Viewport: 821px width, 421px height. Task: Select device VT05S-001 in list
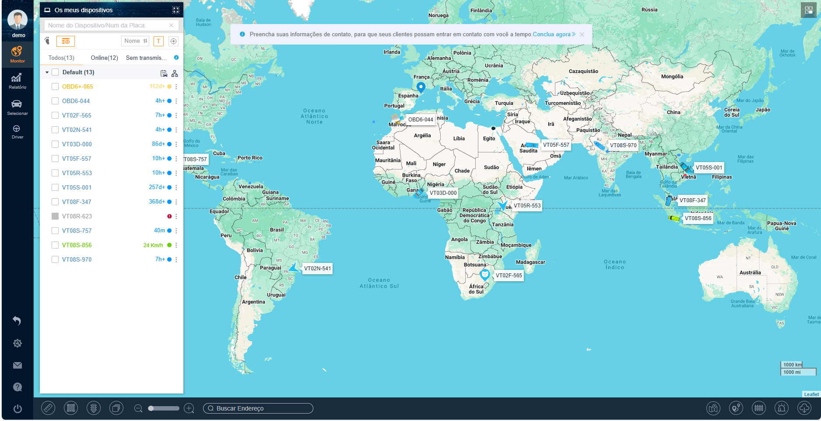pos(77,187)
